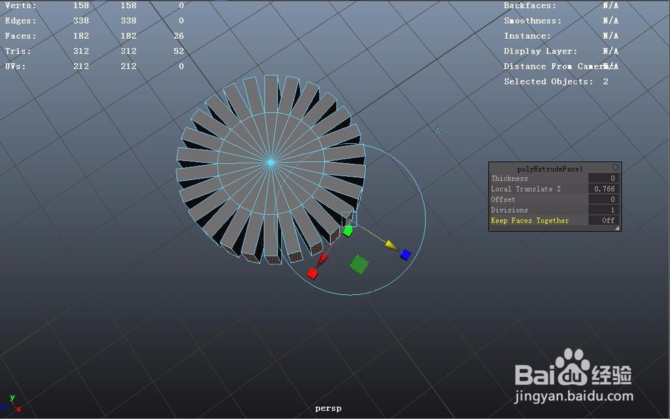
Task: Click the selected faces count 26
Action: (x=179, y=36)
